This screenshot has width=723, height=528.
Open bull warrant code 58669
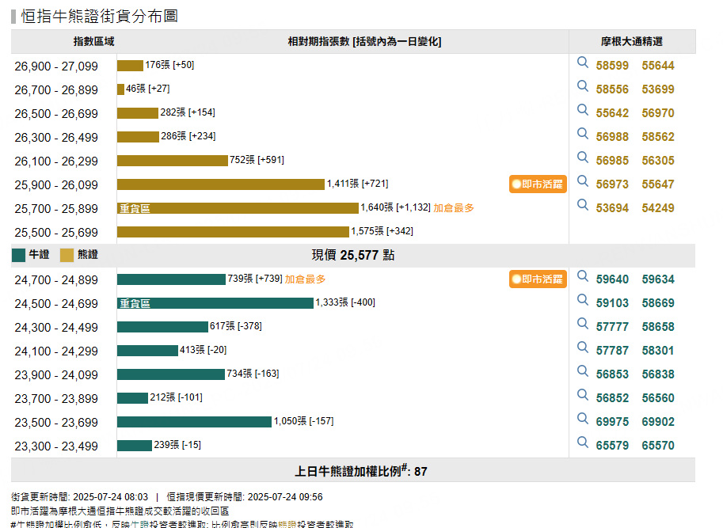tap(658, 303)
